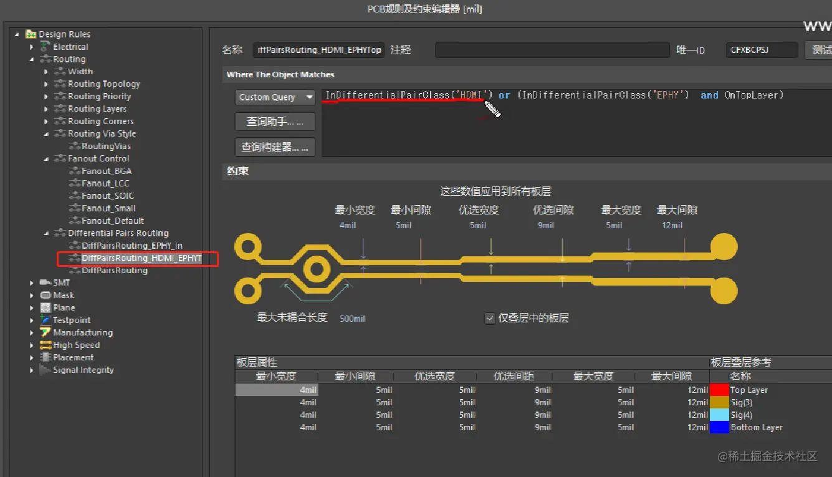Viewport: 832px width, 477px height.
Task: Click the 9mil preferred gap value in diagram
Action: (545, 226)
